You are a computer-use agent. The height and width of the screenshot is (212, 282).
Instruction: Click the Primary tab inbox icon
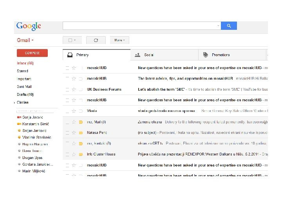tap(70, 55)
